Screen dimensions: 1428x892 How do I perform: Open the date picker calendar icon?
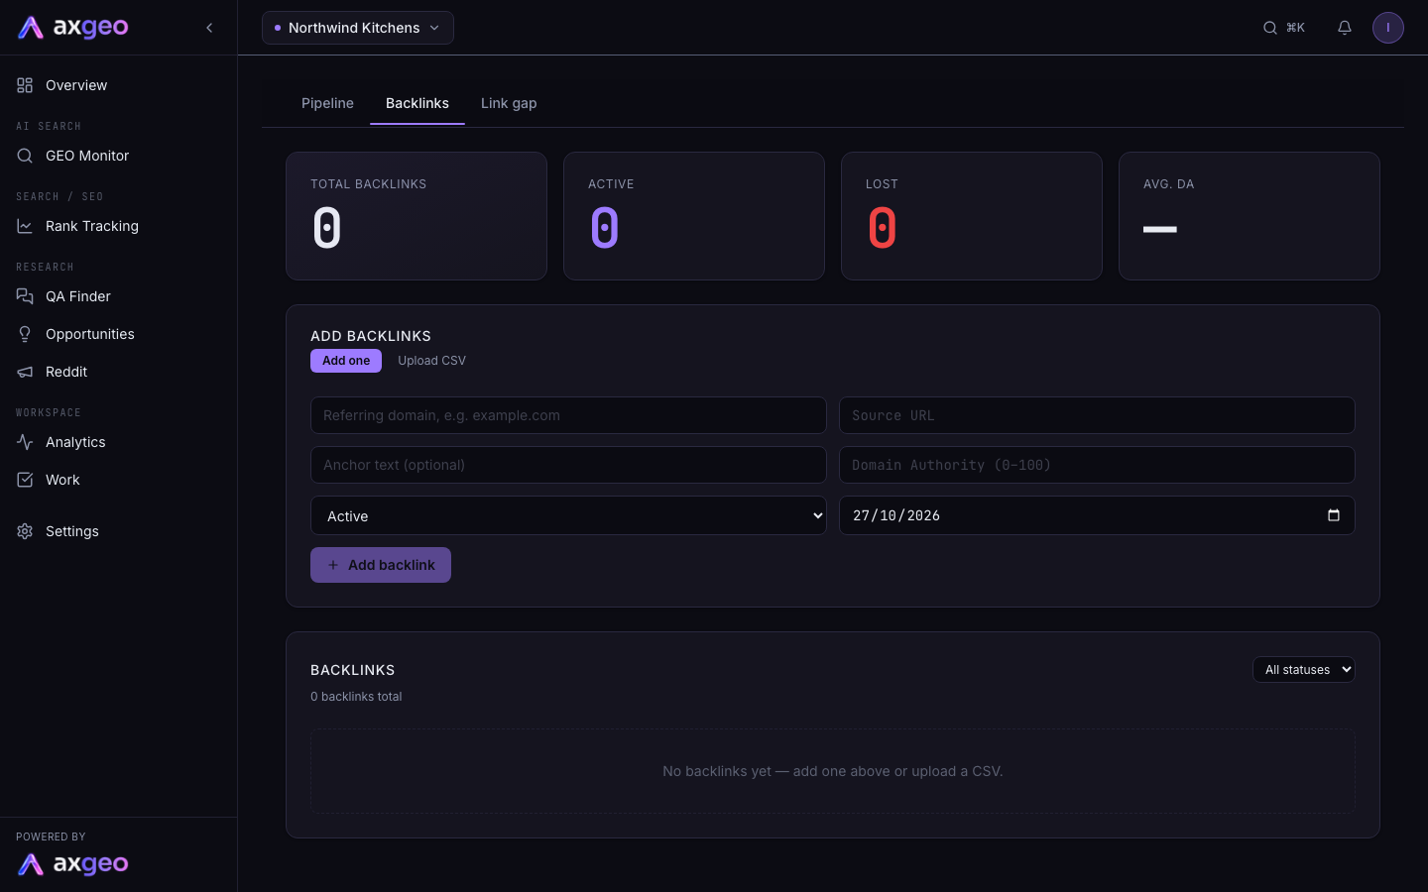point(1334,515)
